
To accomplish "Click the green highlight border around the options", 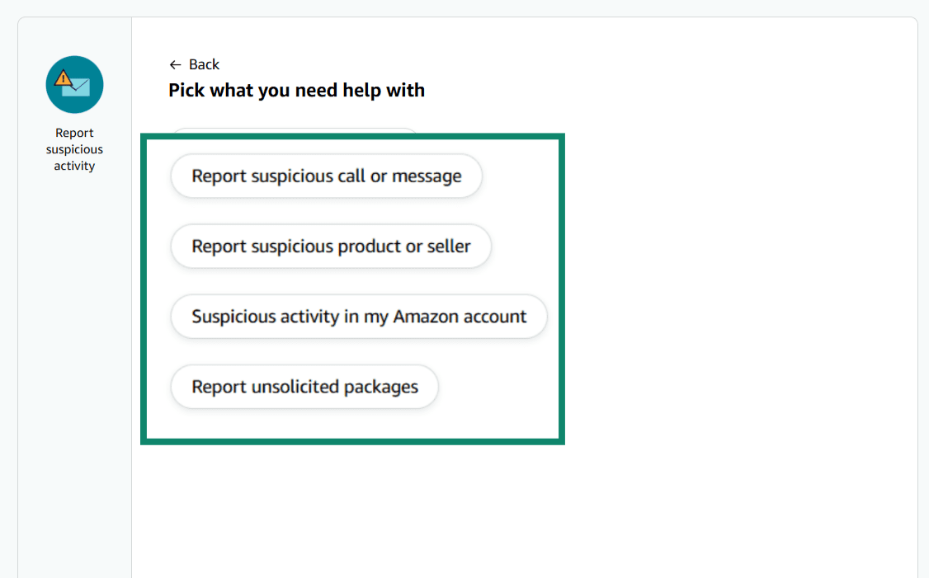I will tap(562, 289).
